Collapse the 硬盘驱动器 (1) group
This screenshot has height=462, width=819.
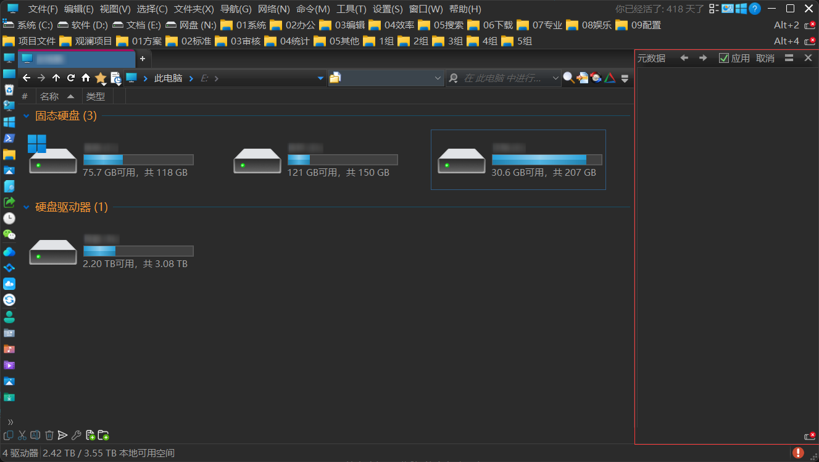tap(27, 207)
